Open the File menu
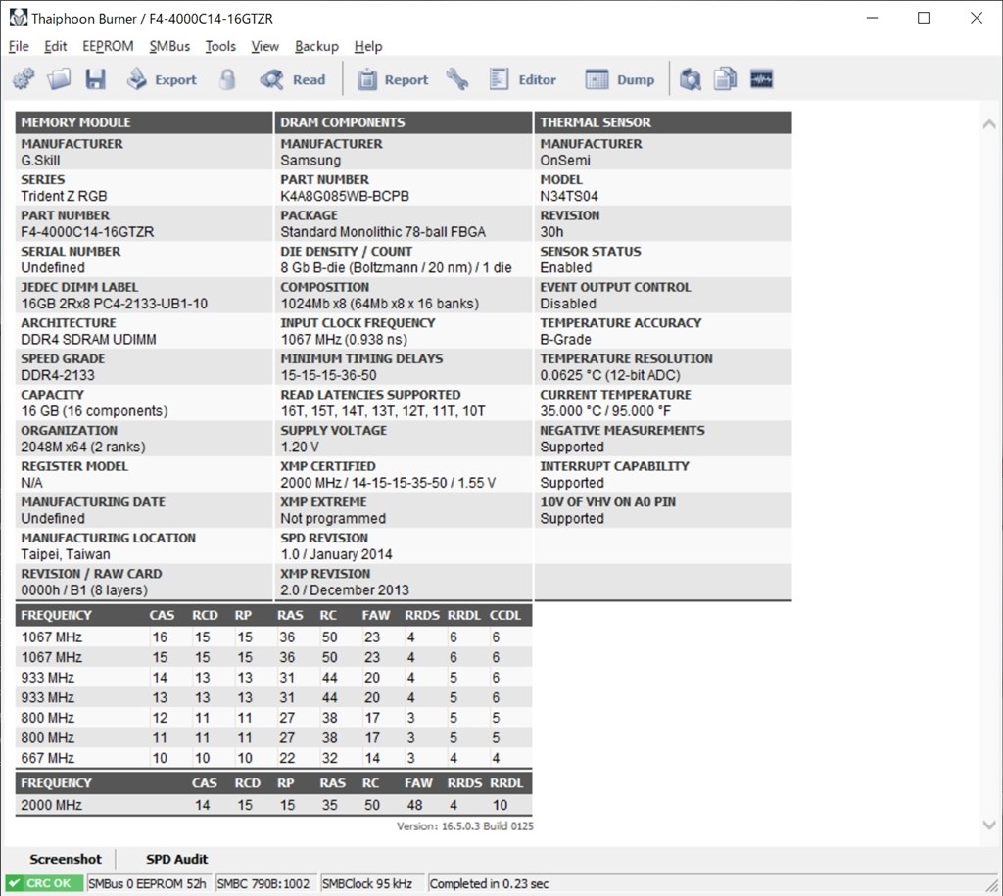The image size is (1003, 896). coord(19,46)
